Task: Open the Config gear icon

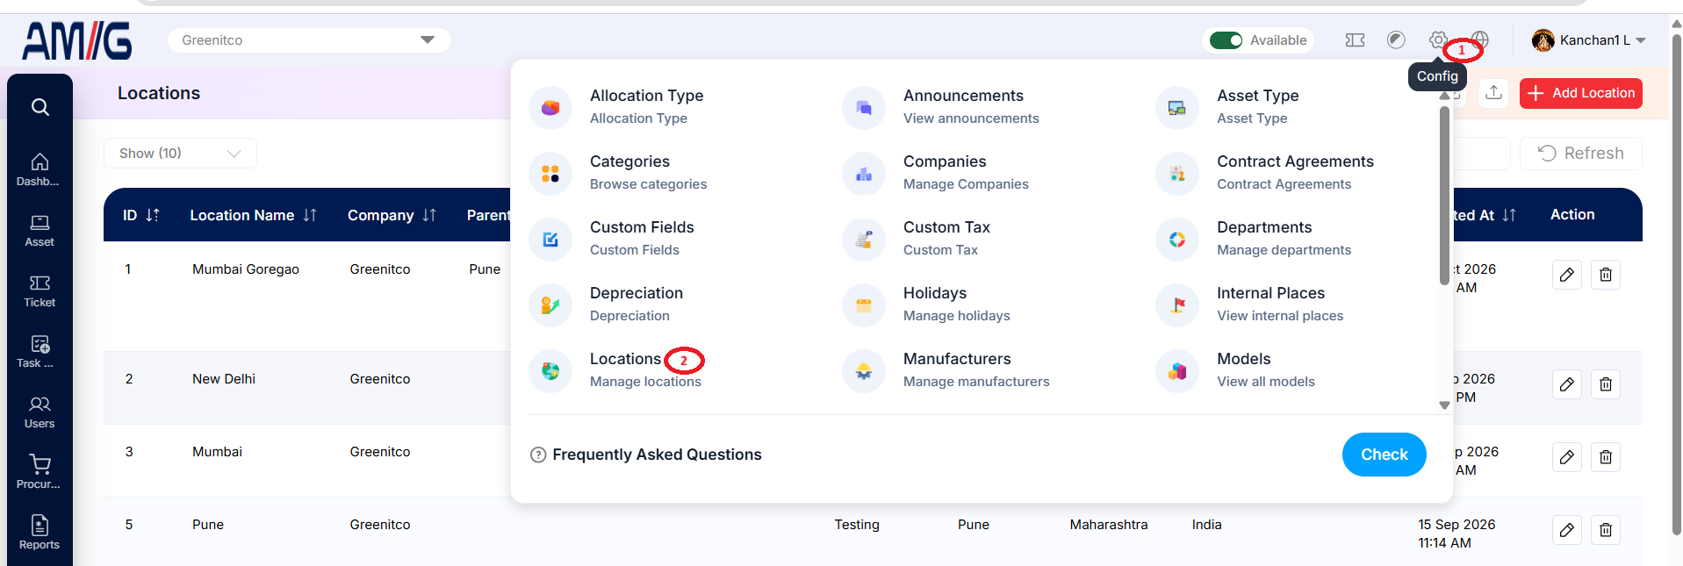Action: point(1438,40)
